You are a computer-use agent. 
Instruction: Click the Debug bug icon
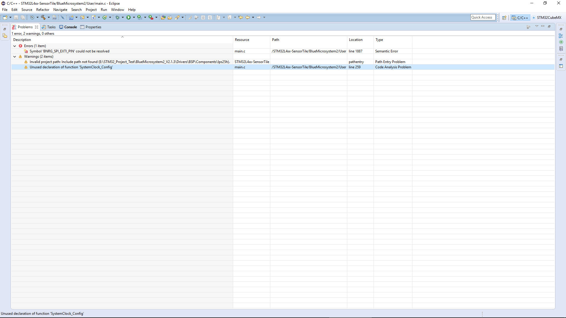[x=117, y=17]
